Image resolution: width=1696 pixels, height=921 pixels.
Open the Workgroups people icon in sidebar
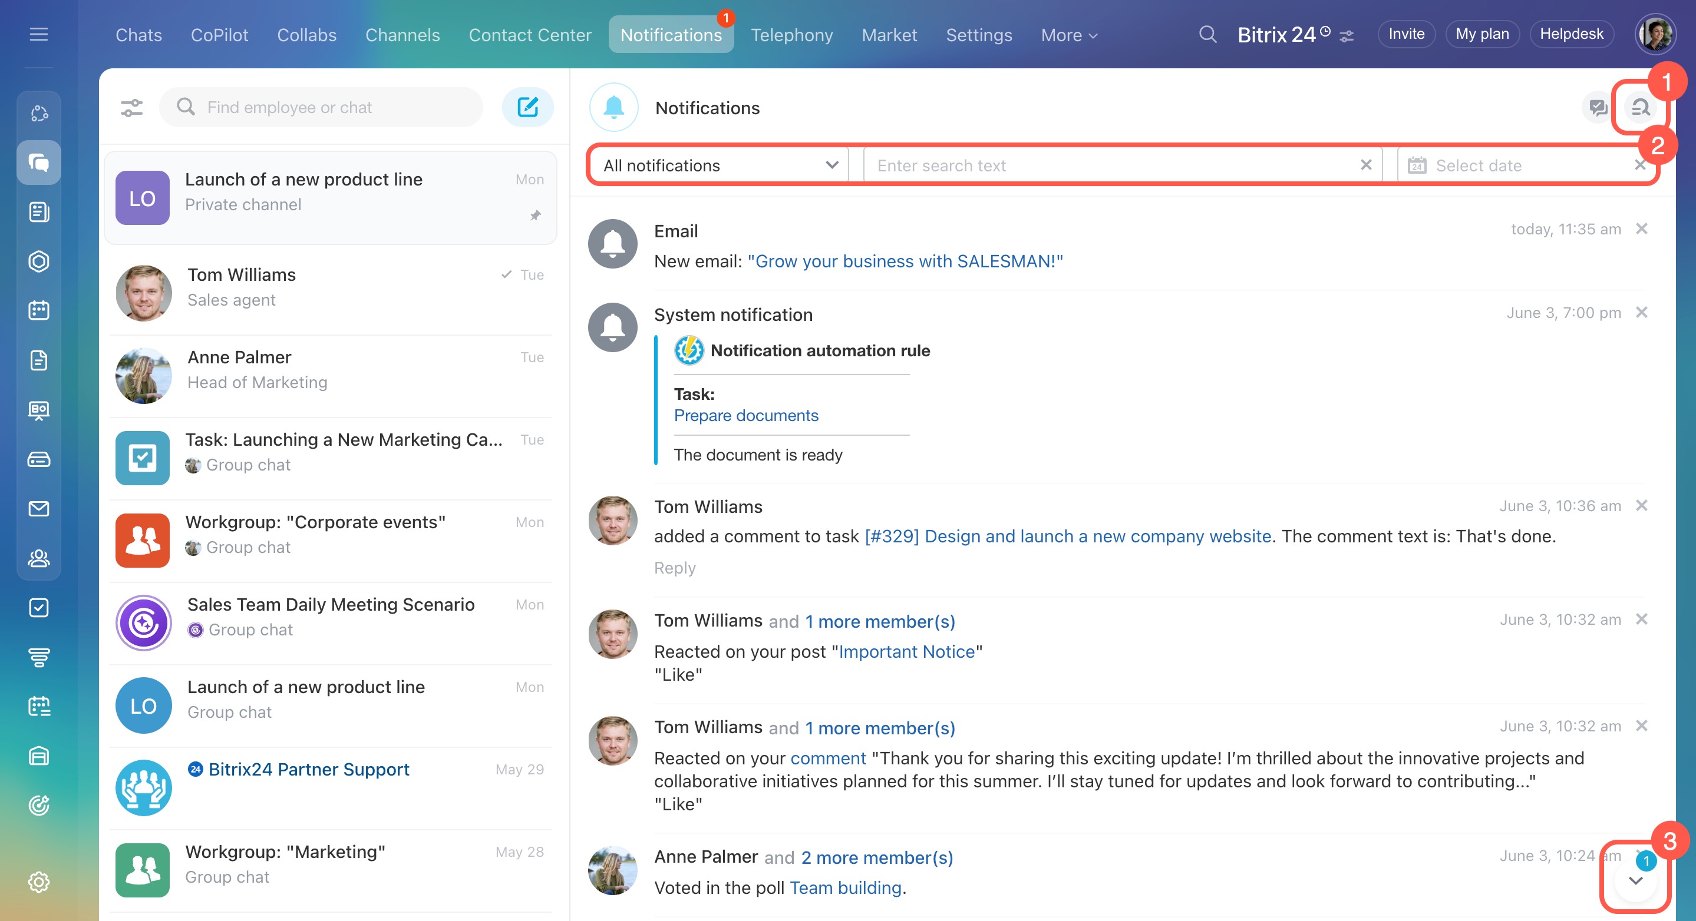(39, 558)
